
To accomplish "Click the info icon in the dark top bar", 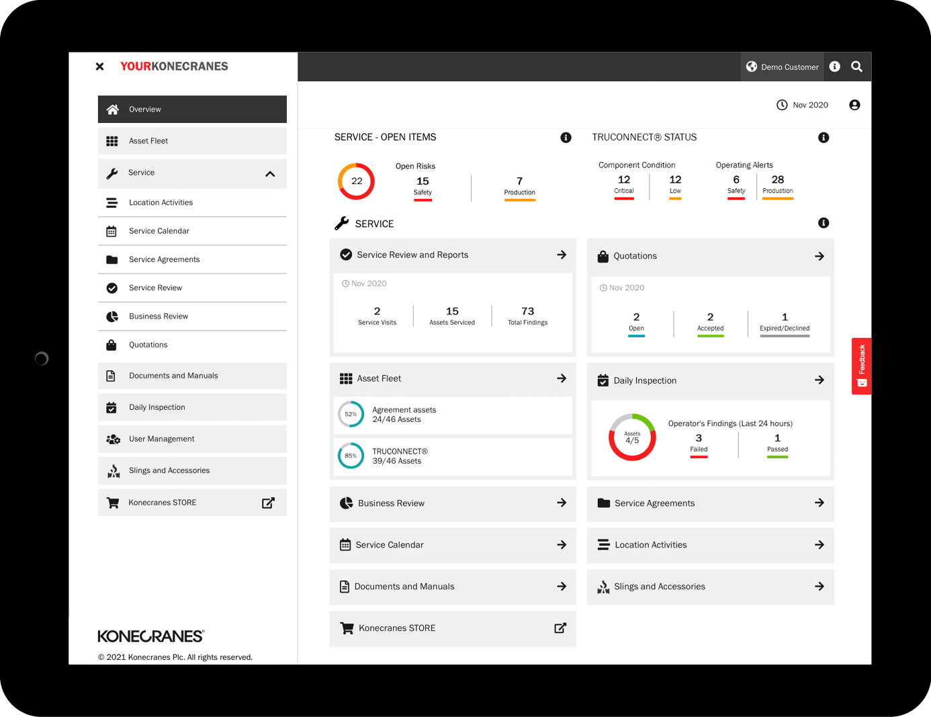I will [x=834, y=67].
